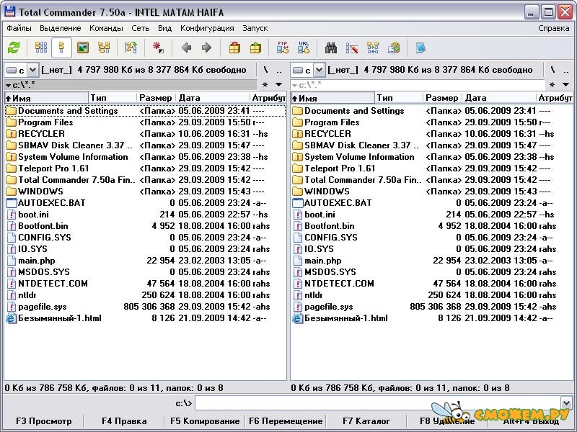The image size is (577, 432).
Task: Enable thumbnail view via picture icon
Action: coord(83,48)
